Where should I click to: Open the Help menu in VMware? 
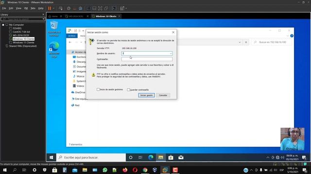click(x=41, y=8)
